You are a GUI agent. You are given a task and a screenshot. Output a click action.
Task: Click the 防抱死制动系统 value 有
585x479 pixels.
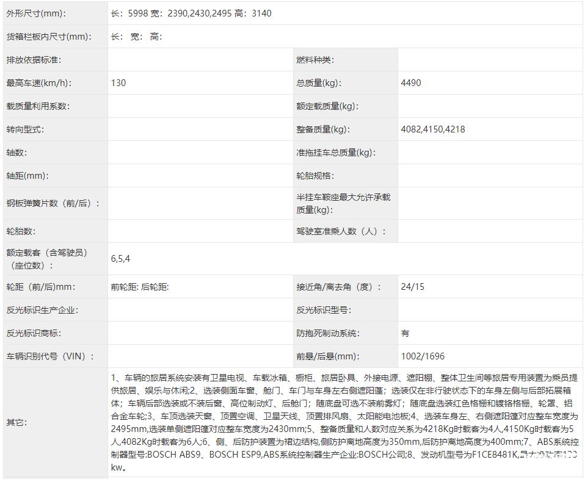[x=405, y=333]
